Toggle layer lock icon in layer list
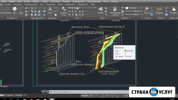This screenshot has height=100, width=178. [75, 8]
